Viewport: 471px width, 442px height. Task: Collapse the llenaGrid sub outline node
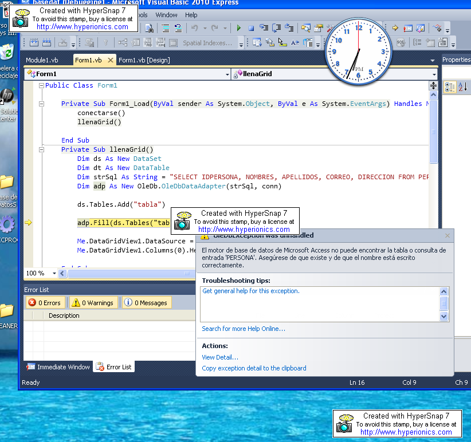pos(41,149)
